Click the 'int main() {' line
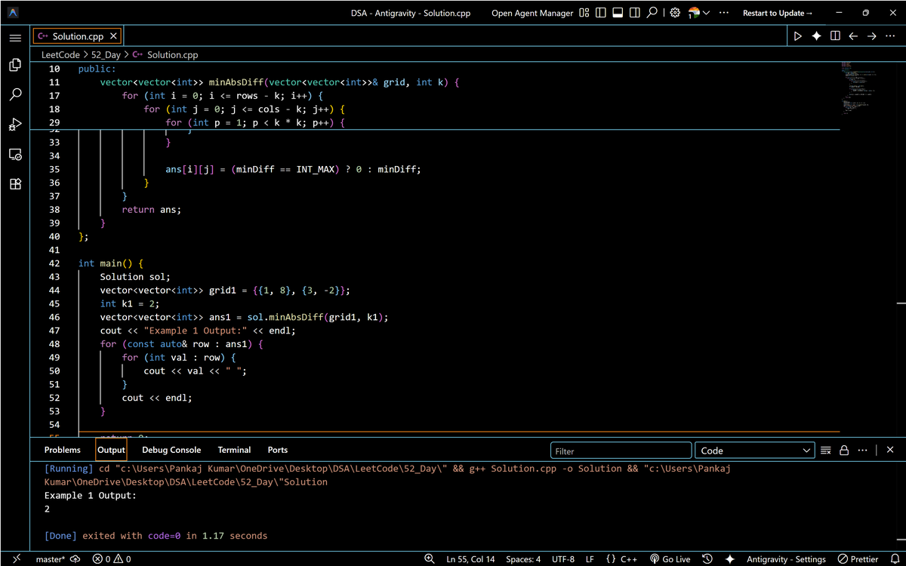Viewport: 906px width, 566px height. pos(110,263)
